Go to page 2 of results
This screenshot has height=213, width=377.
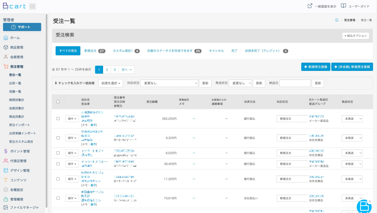point(107,70)
